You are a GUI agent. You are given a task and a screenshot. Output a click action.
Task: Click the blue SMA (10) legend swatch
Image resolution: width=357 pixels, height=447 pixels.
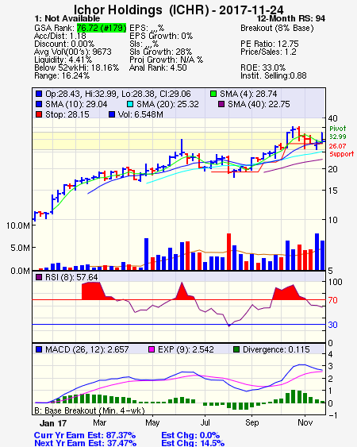(39, 104)
